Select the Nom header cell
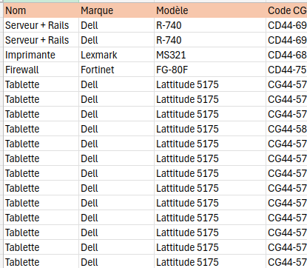 [41, 10]
